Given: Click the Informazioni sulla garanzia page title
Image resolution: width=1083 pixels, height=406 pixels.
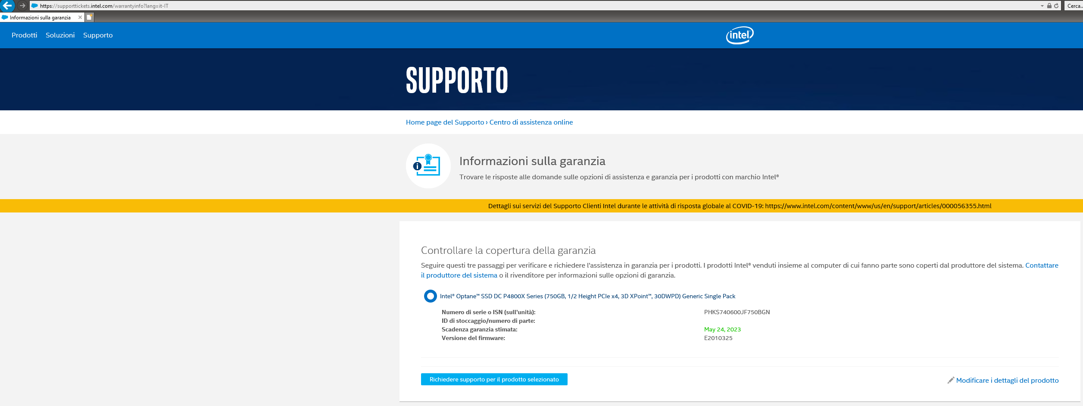Looking at the screenshot, I should point(532,161).
